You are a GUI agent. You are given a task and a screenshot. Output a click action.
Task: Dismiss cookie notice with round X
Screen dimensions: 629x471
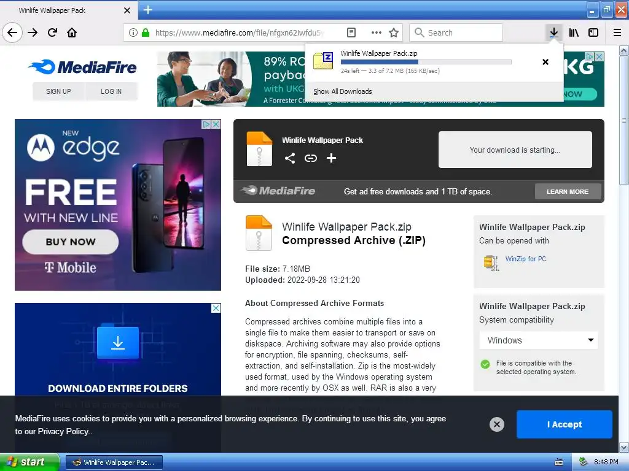pos(496,424)
